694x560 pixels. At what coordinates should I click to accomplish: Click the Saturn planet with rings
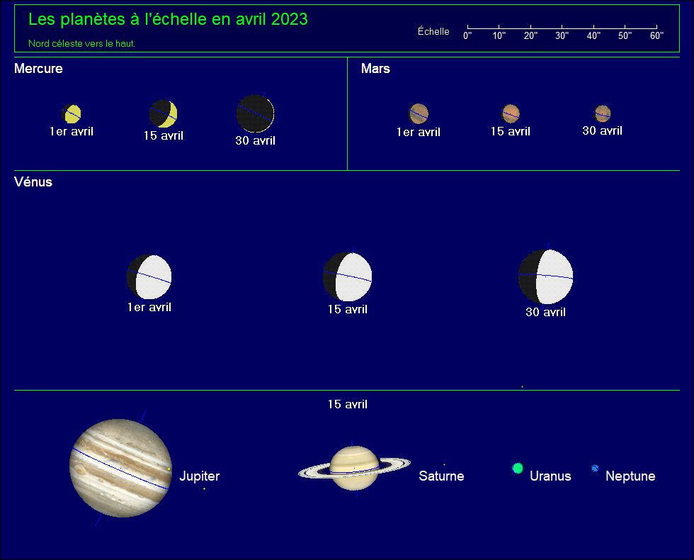(x=354, y=469)
